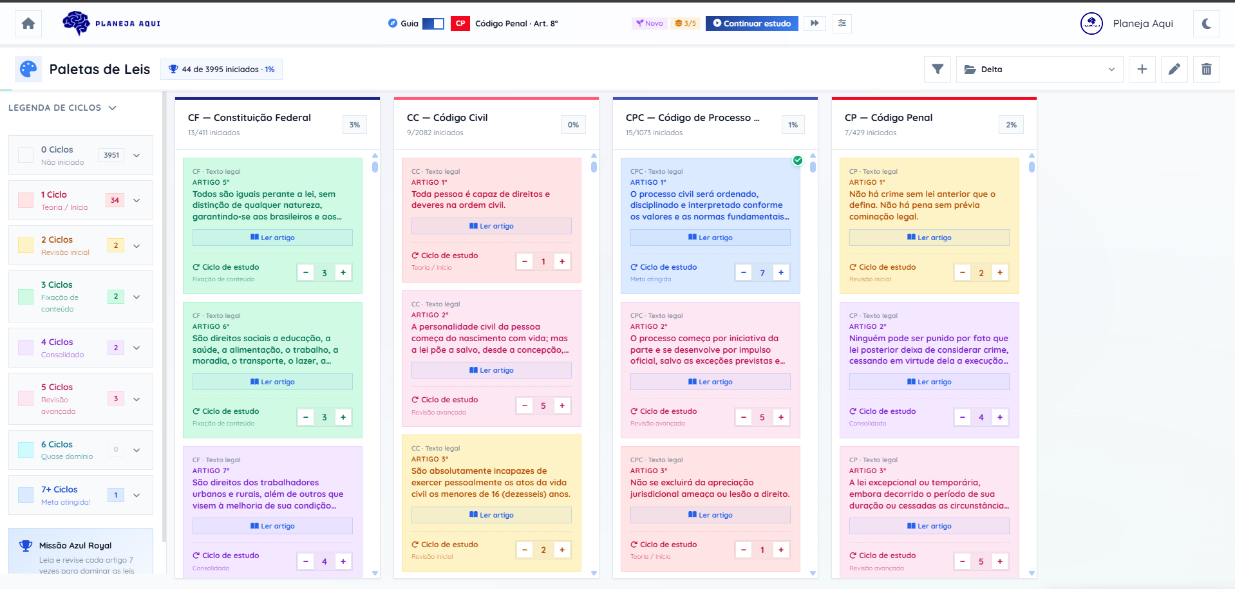
Task: Click the red CP badge in header
Action: pyautogui.click(x=460, y=23)
